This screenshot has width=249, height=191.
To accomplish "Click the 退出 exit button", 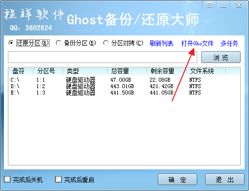I will pyautogui.click(x=225, y=179).
